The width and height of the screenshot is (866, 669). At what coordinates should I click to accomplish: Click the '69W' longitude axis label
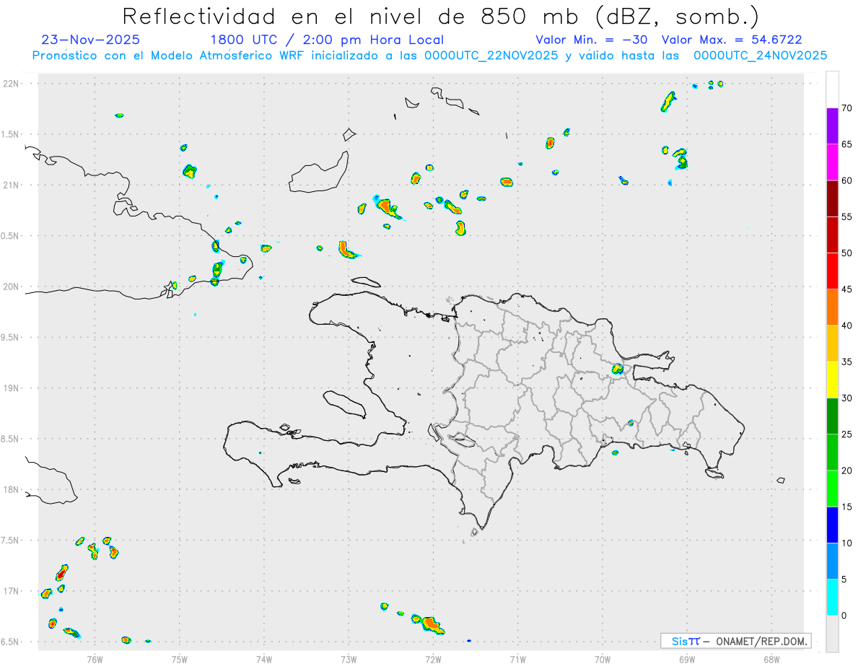pyautogui.click(x=687, y=659)
